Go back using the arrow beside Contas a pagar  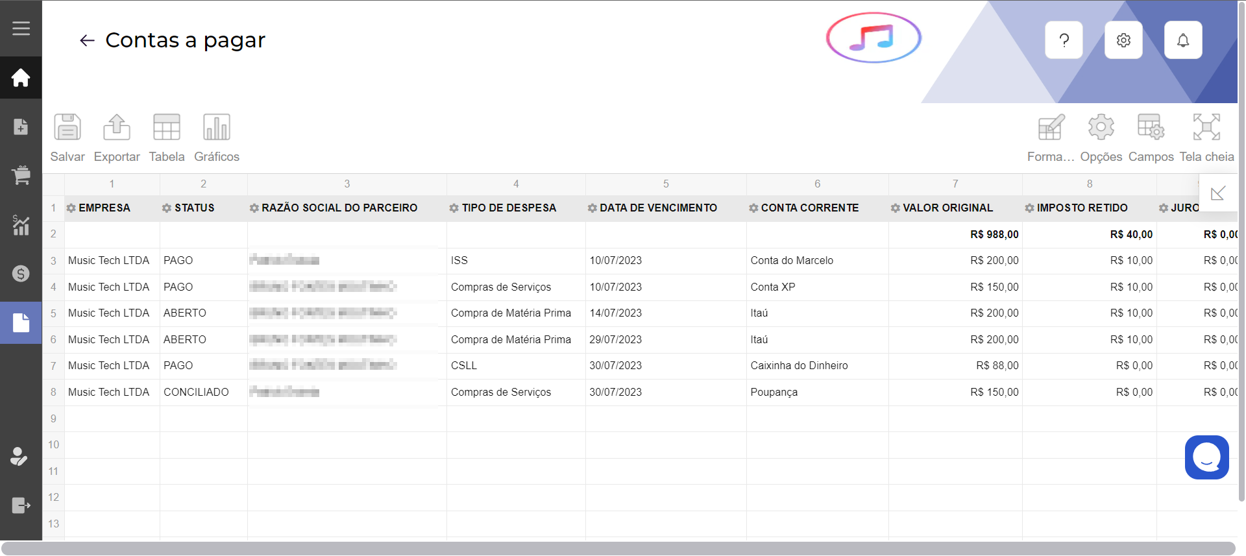(87, 41)
